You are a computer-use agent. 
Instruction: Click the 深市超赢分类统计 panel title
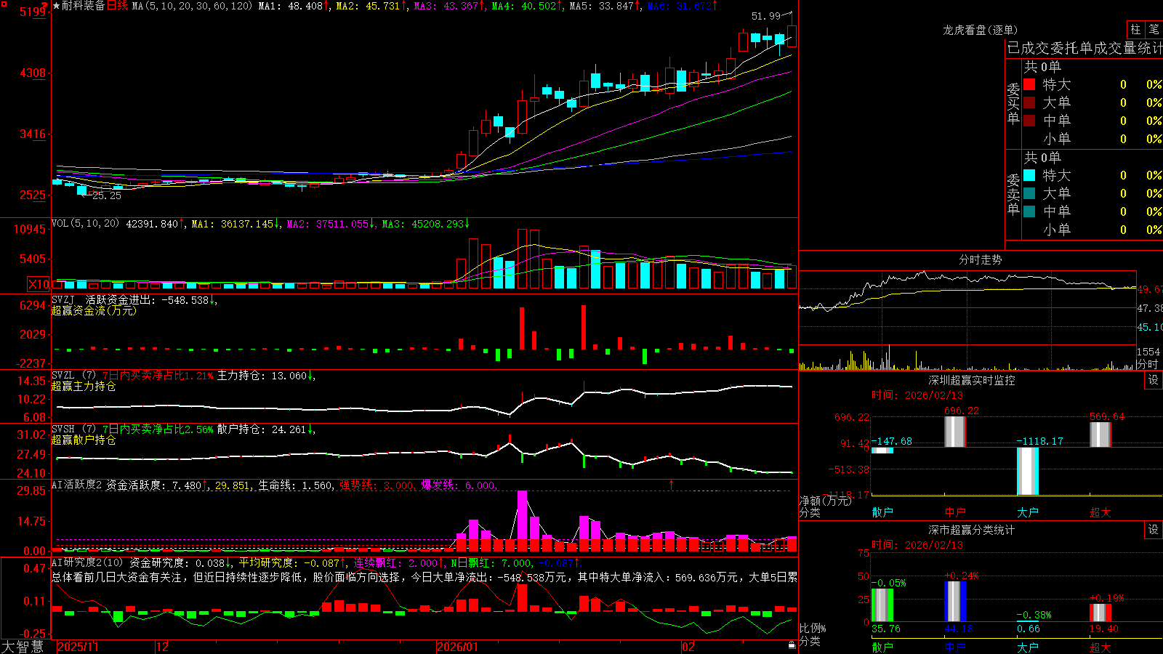coord(972,530)
